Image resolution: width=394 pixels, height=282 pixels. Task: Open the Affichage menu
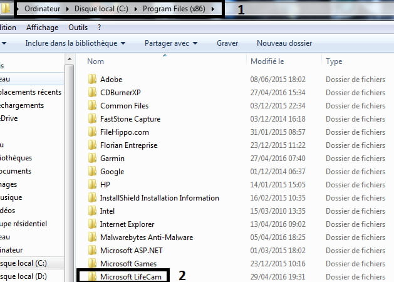click(42, 28)
